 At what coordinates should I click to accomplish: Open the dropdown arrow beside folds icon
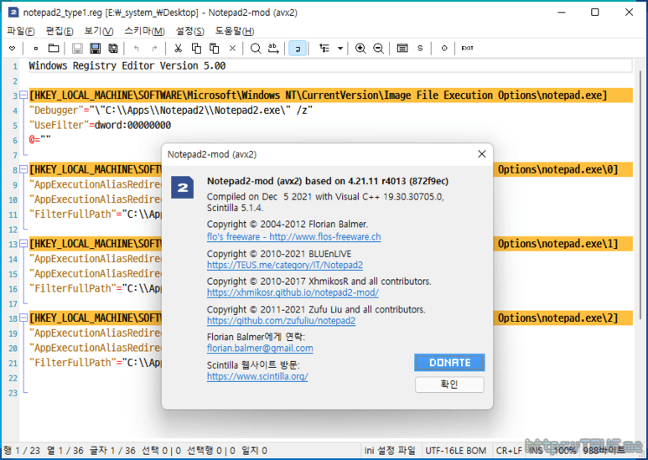tap(340, 49)
